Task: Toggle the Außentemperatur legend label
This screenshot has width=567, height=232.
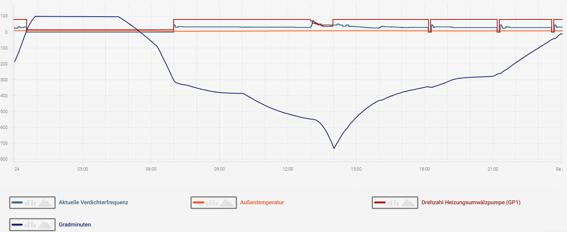Action: click(x=262, y=203)
